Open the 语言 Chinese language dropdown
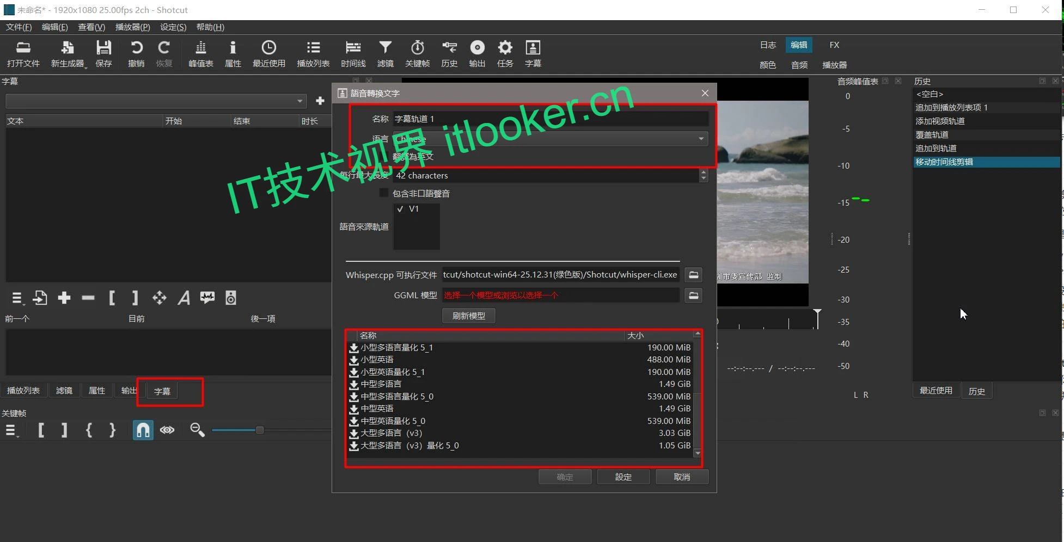Viewport: 1064px width, 542px height. coord(551,139)
